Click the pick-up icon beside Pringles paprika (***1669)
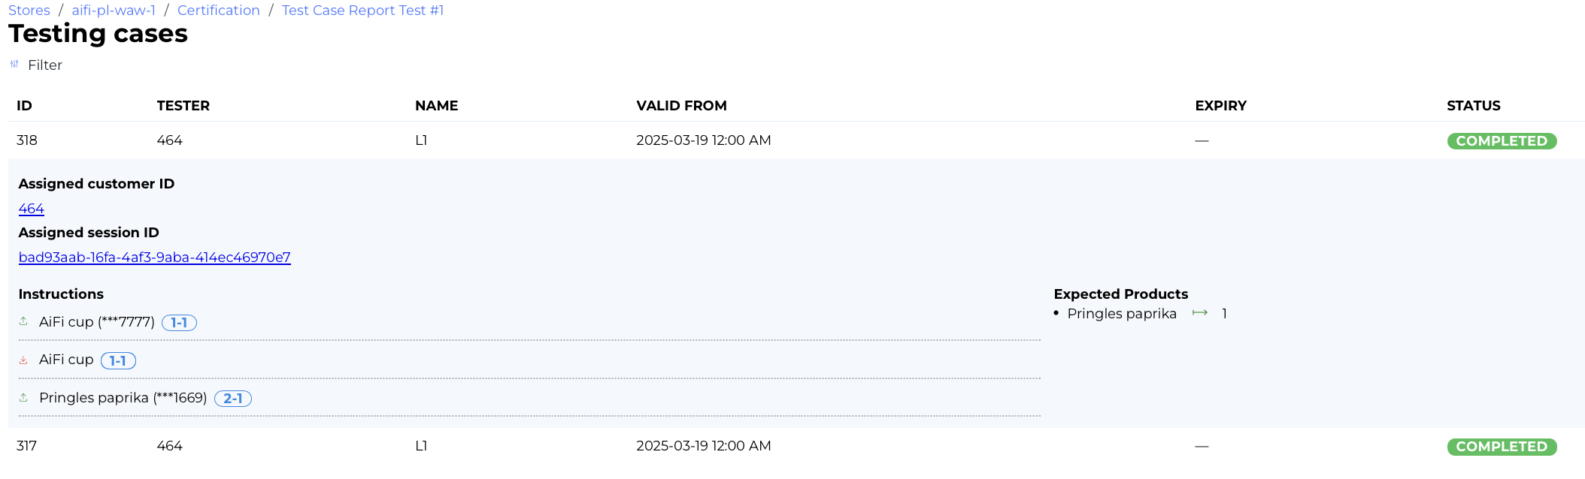 coord(23,397)
